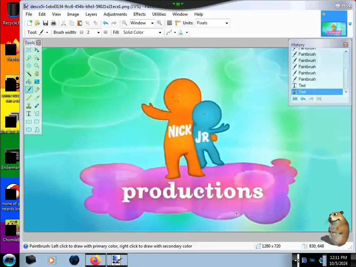Open the Help menu
Viewport: 356px width, 267px height.
coord(199,14)
